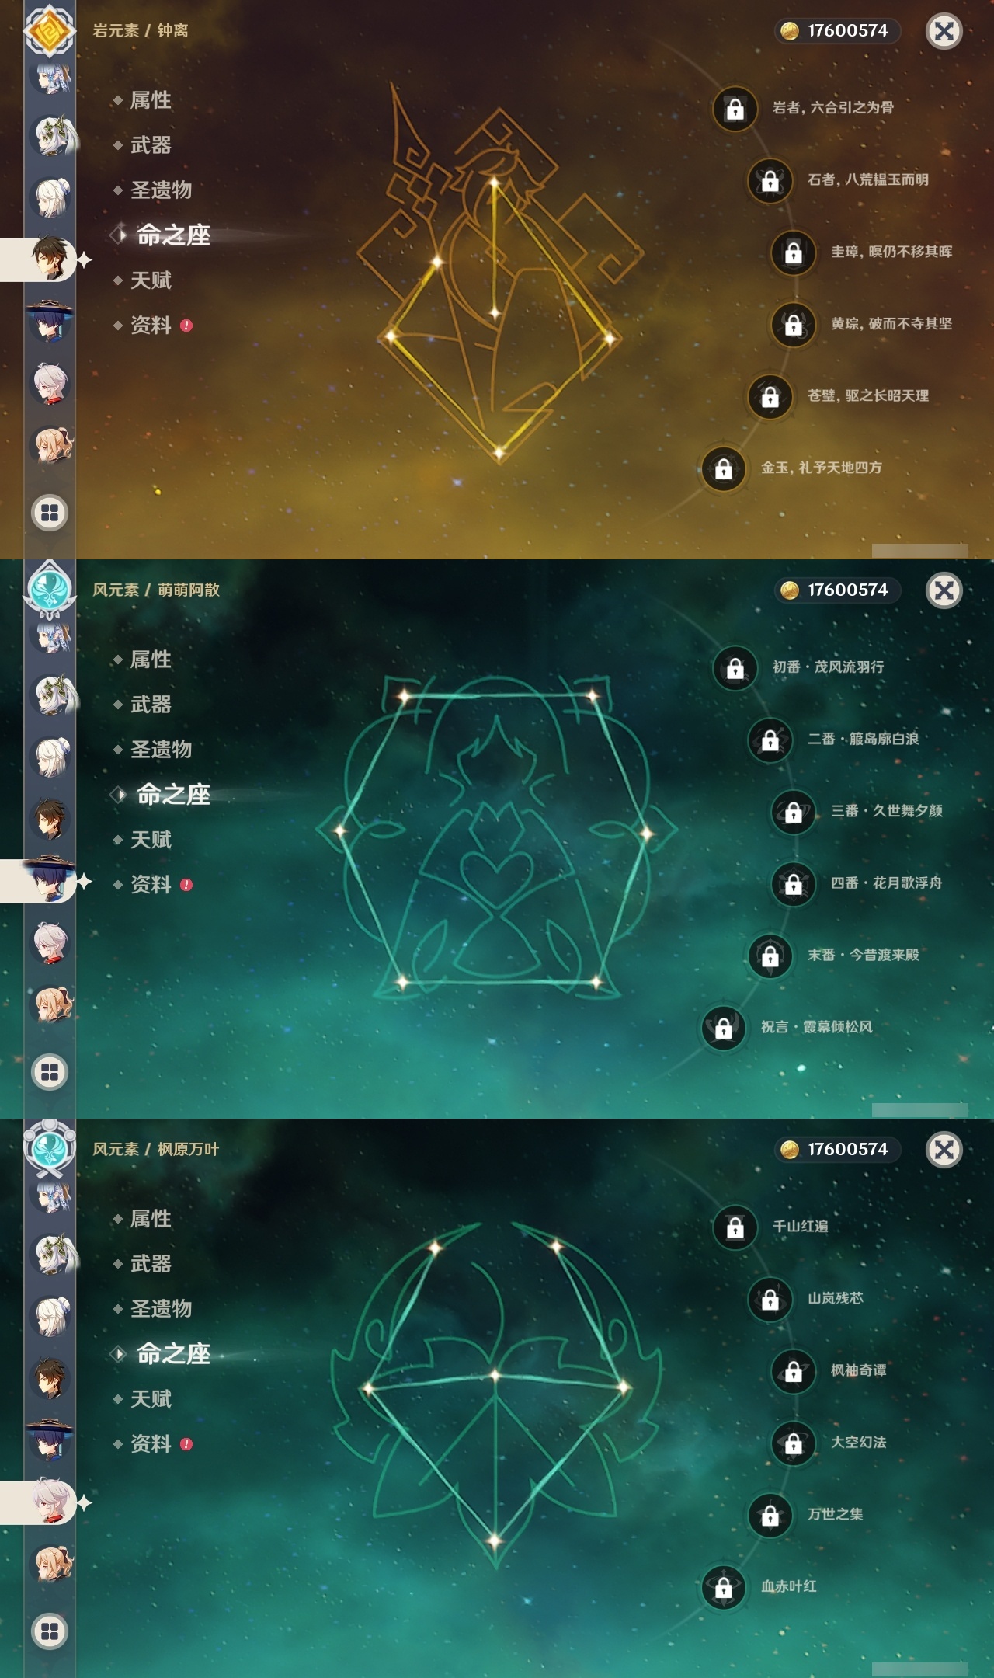Click lock icon beside 血赤叶红
The width and height of the screenshot is (994, 1678).
pyautogui.click(x=723, y=1588)
